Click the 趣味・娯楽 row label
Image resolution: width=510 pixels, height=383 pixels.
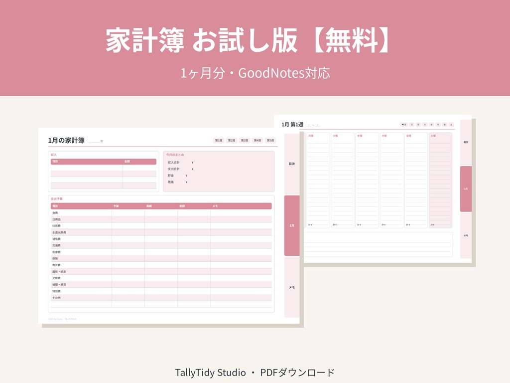(59, 272)
